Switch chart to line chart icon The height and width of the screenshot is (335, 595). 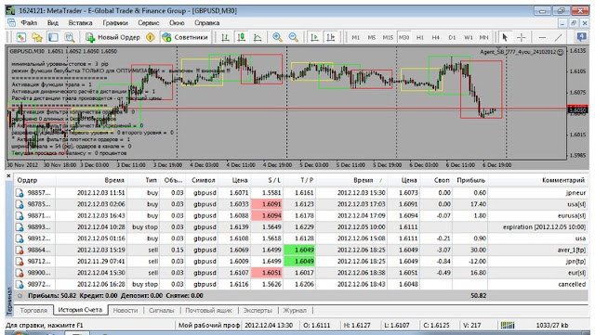[258, 37]
